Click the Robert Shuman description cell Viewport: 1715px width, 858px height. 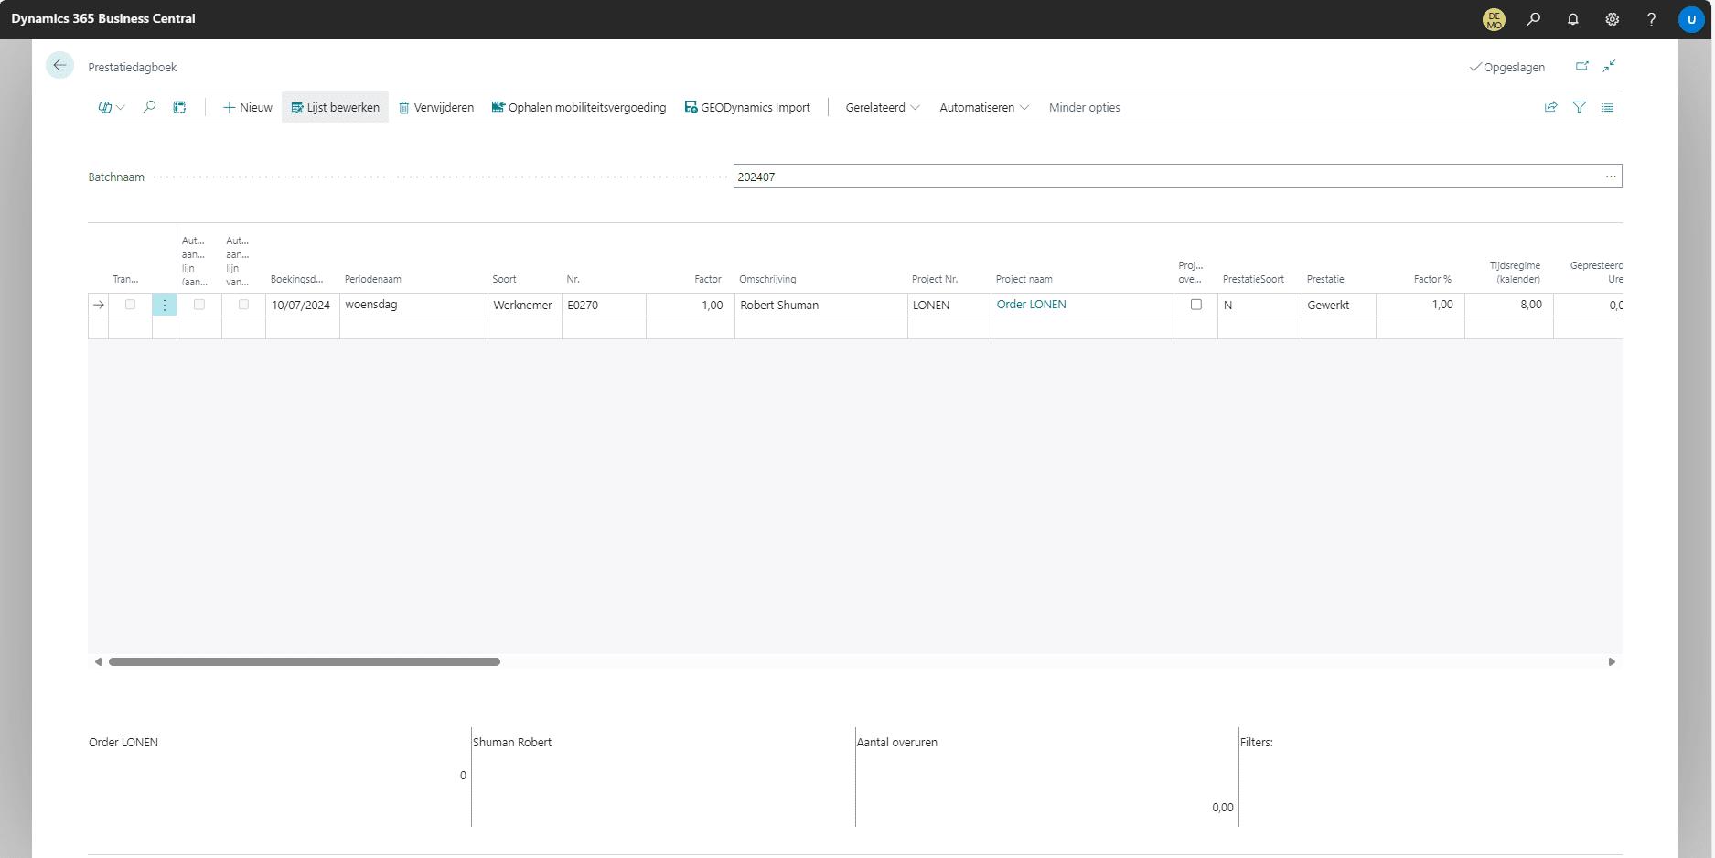click(821, 305)
